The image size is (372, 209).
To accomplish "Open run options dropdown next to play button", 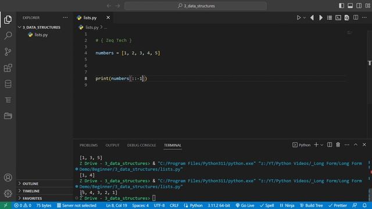I will (x=305, y=18).
